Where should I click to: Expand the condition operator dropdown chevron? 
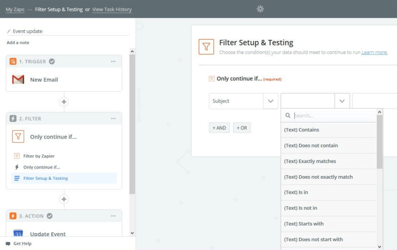pos(341,101)
